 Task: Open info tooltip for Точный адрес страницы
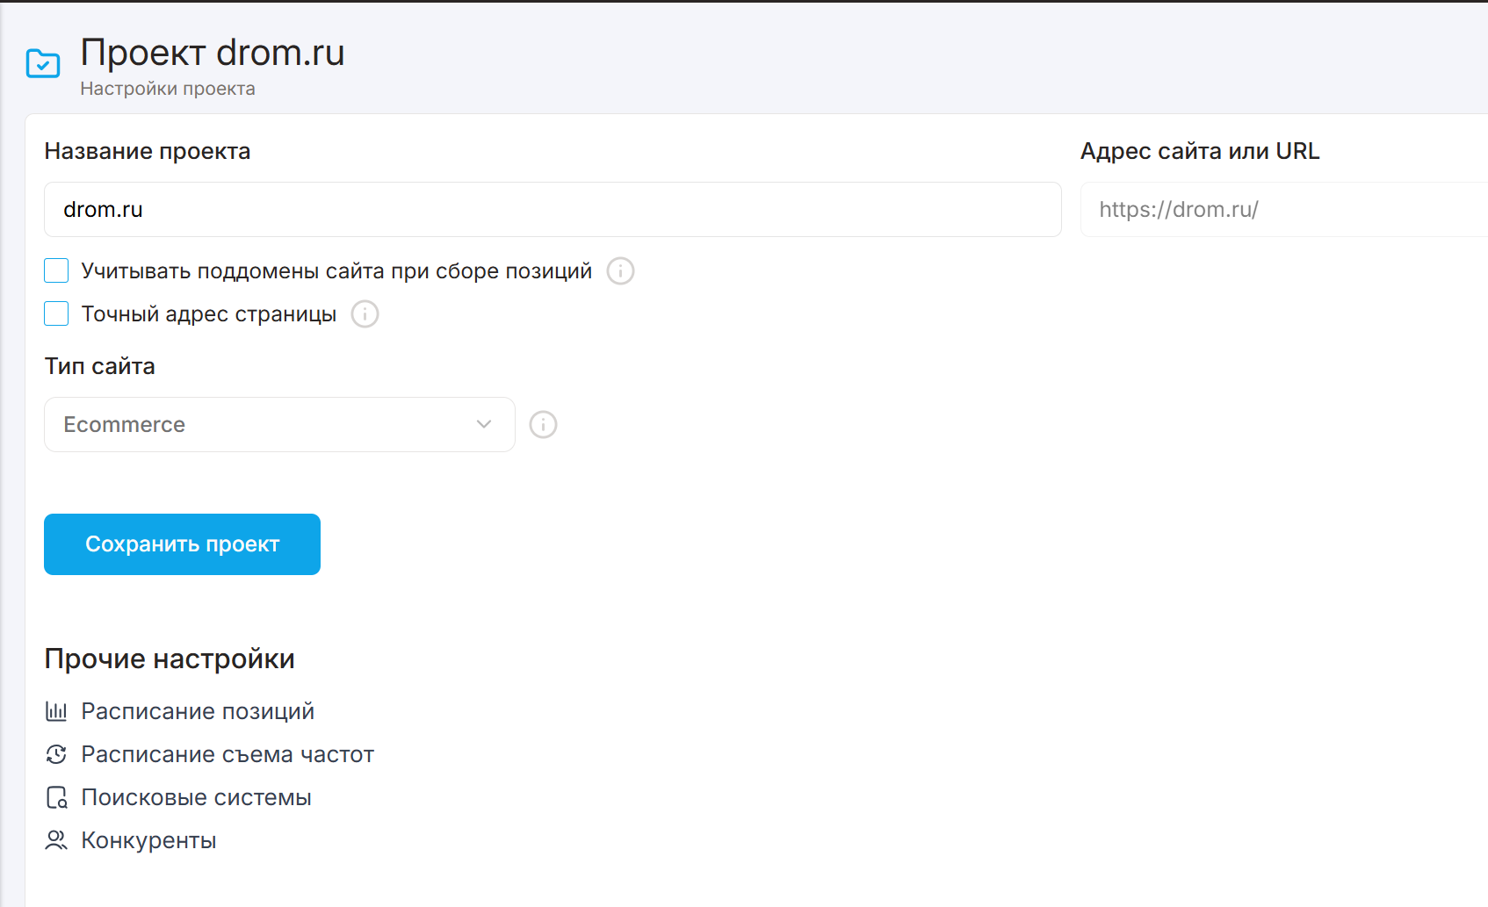(x=365, y=314)
